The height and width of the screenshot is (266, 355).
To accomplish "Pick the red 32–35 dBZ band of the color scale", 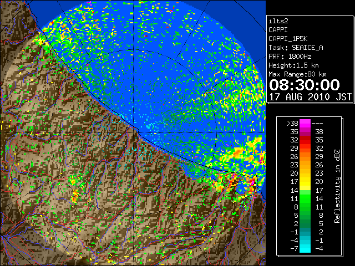I will pyautogui.click(x=305, y=140).
